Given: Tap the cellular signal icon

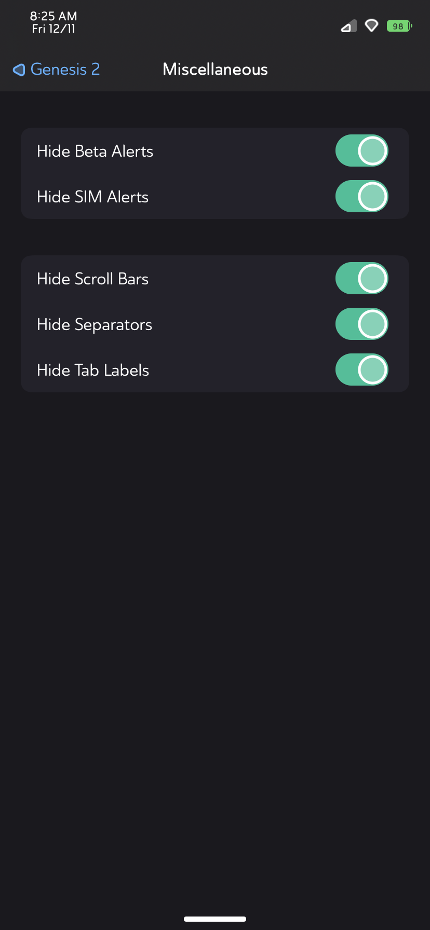Looking at the screenshot, I should point(348,26).
